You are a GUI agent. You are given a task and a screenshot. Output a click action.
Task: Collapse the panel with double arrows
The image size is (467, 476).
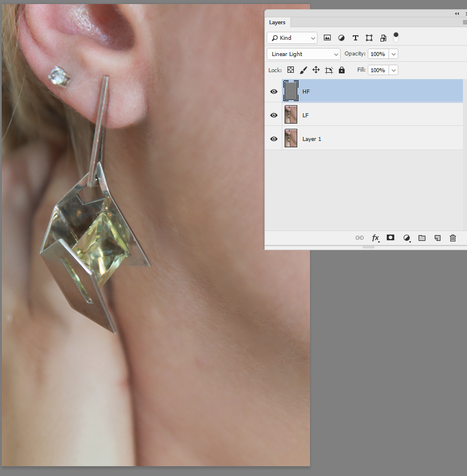[457, 13]
